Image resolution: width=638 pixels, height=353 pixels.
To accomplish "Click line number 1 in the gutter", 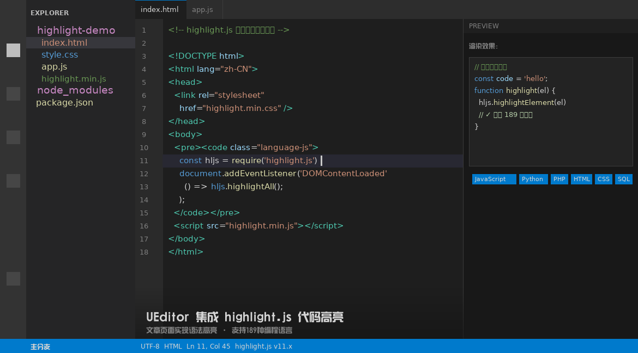I will click(x=143, y=30).
